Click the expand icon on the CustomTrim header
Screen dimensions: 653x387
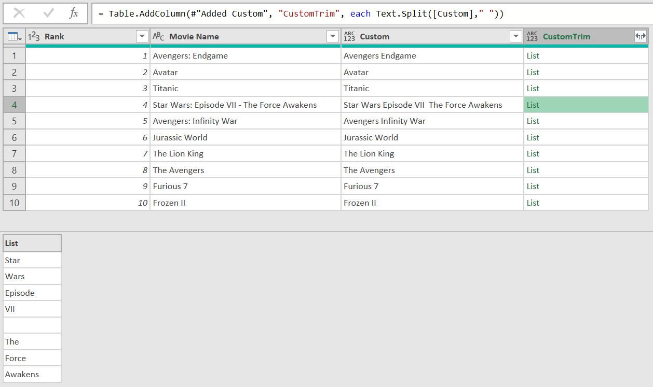click(x=641, y=36)
